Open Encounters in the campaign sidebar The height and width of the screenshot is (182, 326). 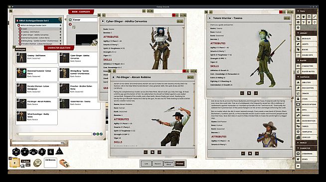click(x=307, y=88)
